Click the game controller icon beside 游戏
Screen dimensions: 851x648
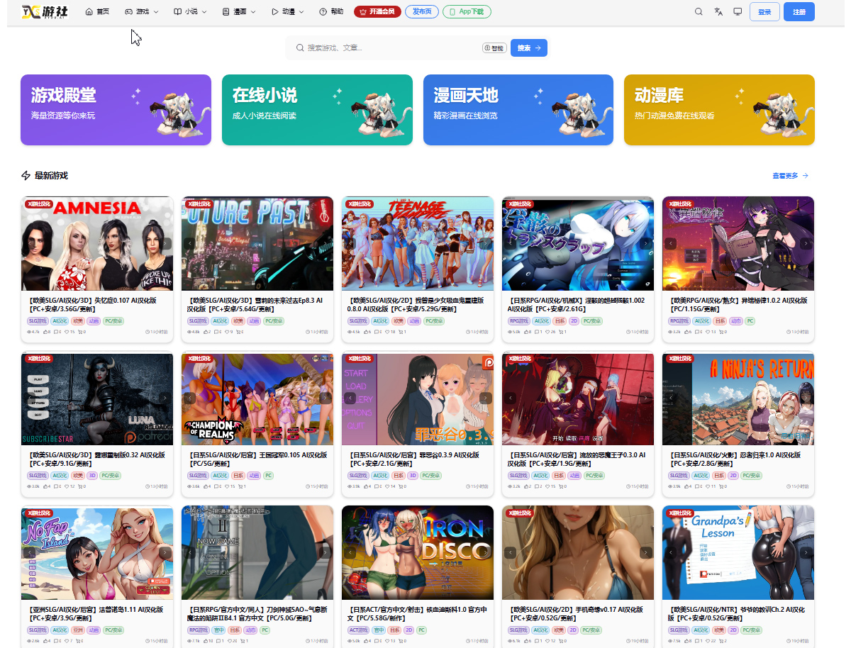click(x=128, y=11)
